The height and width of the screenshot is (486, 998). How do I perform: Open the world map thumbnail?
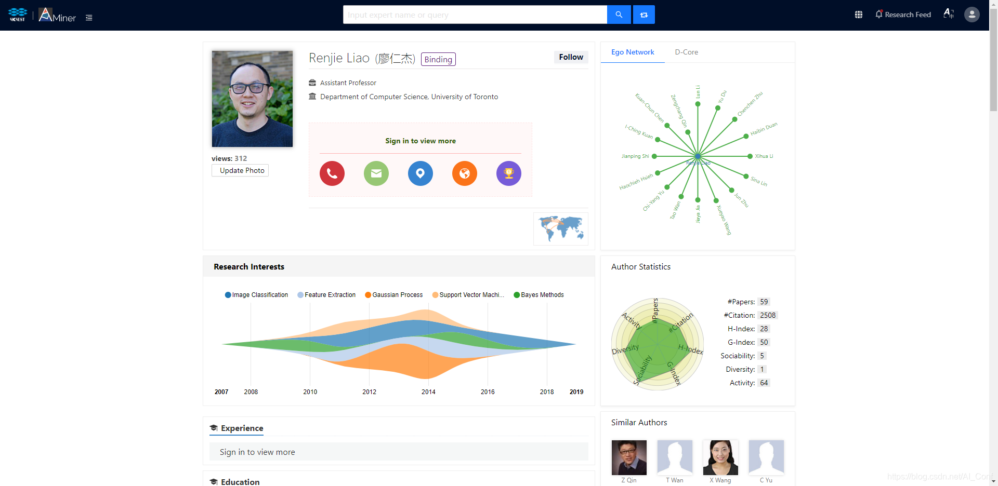pyautogui.click(x=561, y=229)
